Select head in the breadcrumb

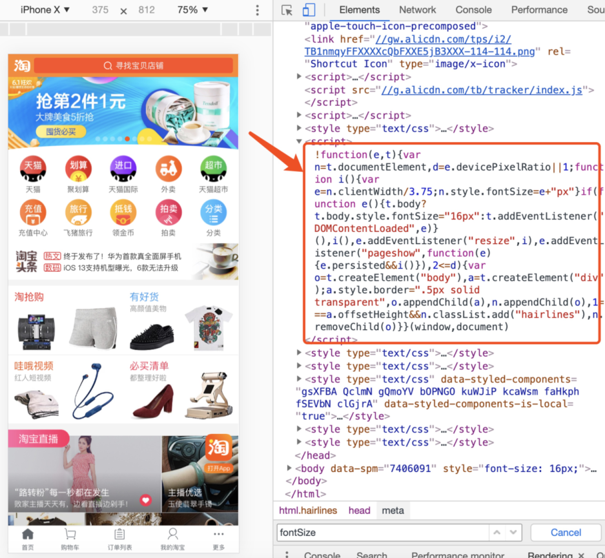(359, 511)
